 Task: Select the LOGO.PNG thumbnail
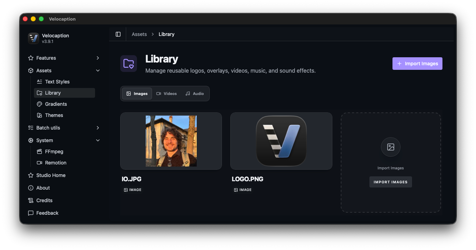click(x=281, y=141)
